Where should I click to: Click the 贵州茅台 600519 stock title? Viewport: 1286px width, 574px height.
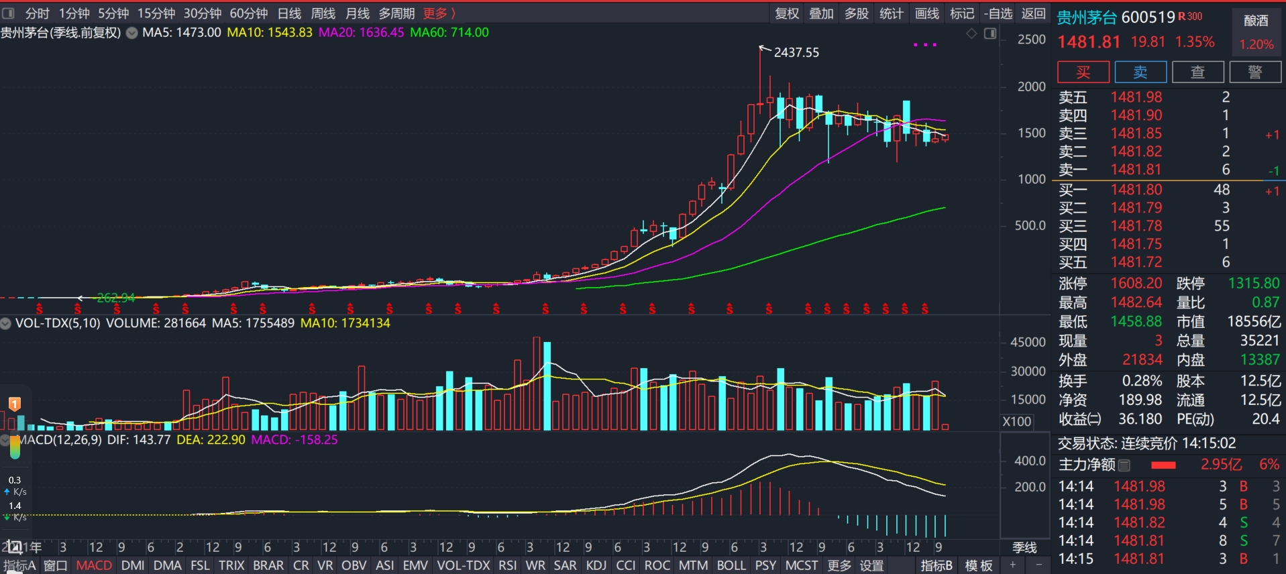(x=1116, y=17)
